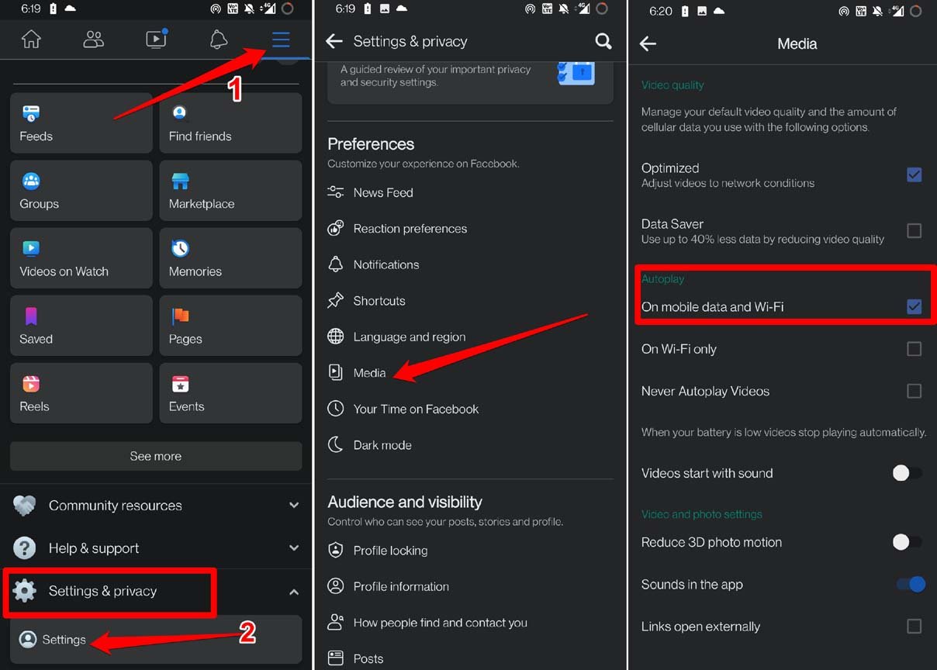Open Shortcuts settings
The height and width of the screenshot is (670, 937).
tap(470, 301)
